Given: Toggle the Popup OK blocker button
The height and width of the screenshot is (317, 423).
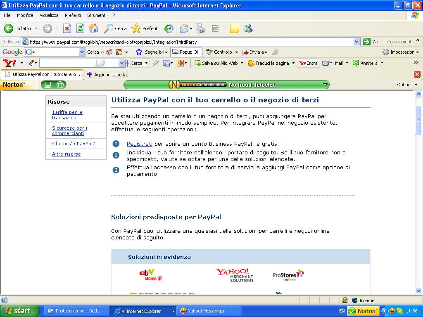Looking at the screenshot, I should coord(185,52).
